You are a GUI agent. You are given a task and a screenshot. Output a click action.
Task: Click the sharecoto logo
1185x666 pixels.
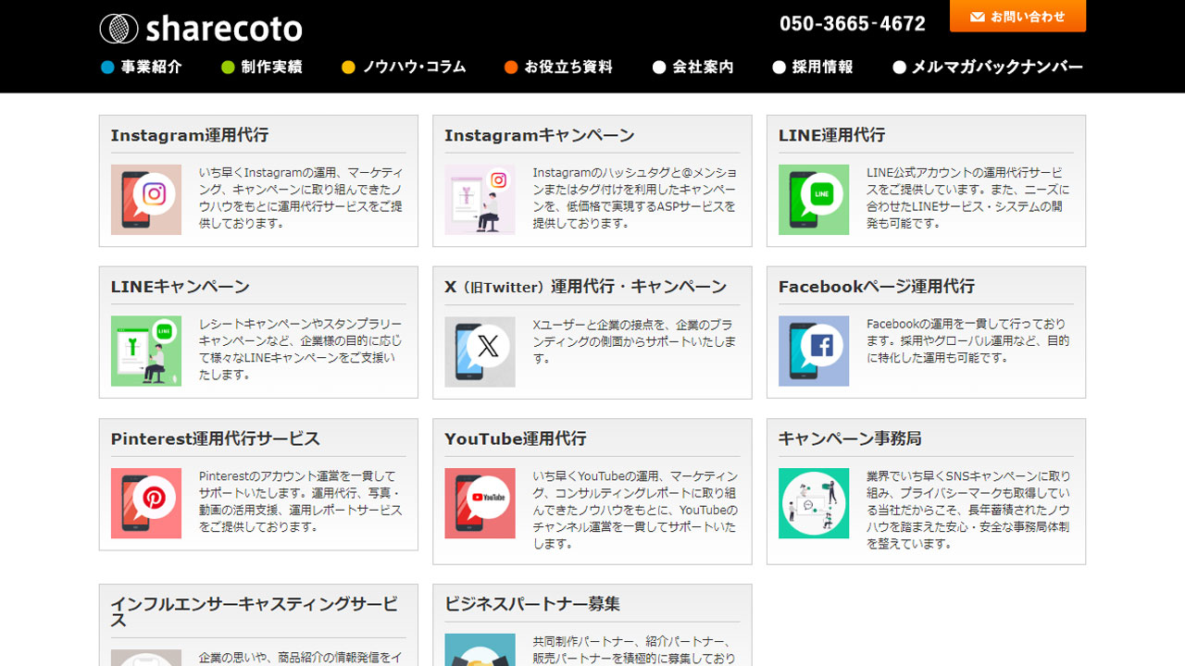(201, 29)
